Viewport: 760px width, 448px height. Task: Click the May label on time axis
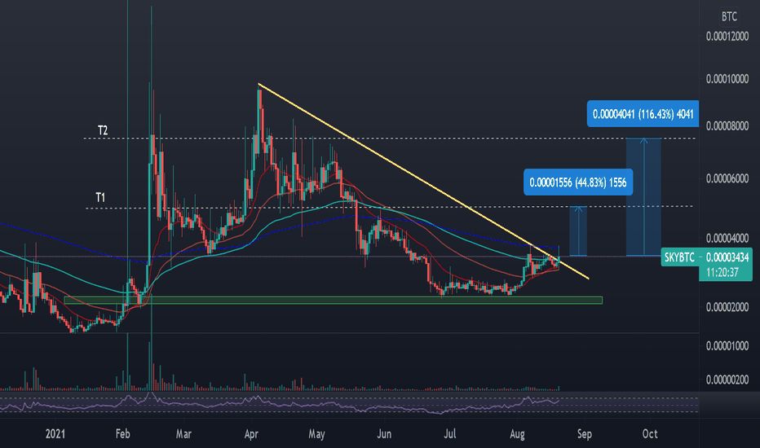316,434
